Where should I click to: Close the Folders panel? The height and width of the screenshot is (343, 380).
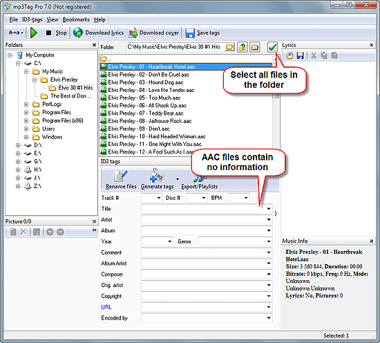(x=94, y=45)
